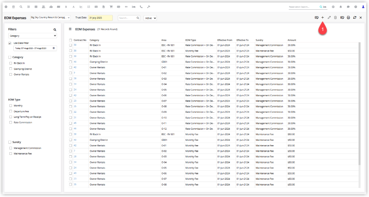
Task: Check the Rate Commission filter checkbox
Action: [10, 122]
